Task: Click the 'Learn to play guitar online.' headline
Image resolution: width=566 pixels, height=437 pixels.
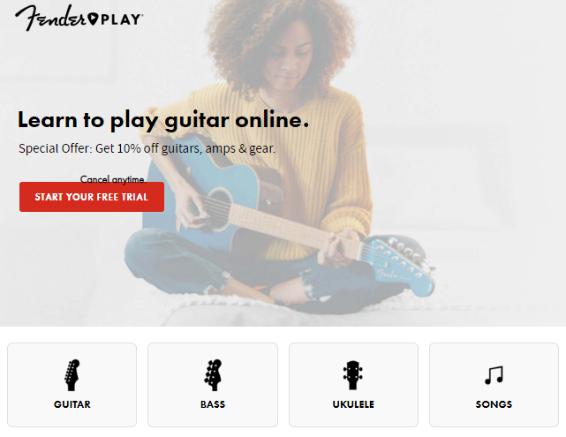Action: (163, 120)
